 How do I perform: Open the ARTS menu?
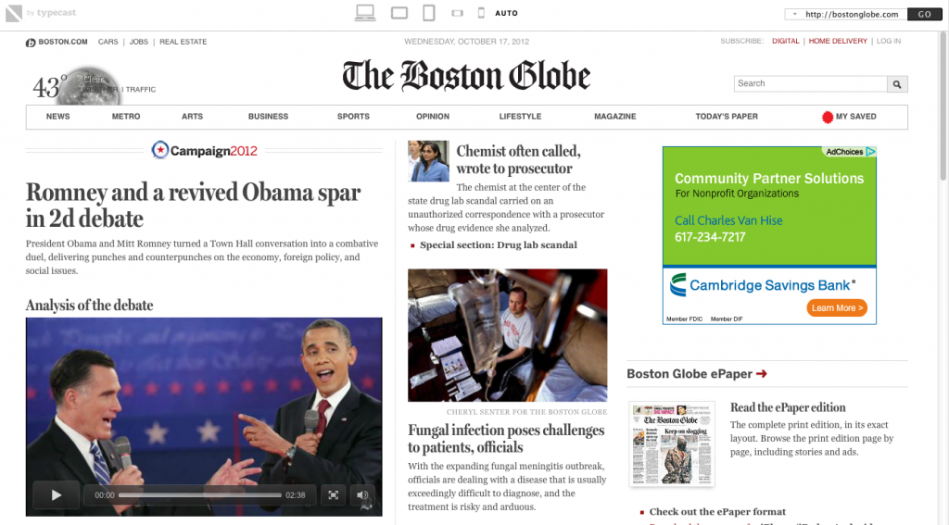point(193,116)
